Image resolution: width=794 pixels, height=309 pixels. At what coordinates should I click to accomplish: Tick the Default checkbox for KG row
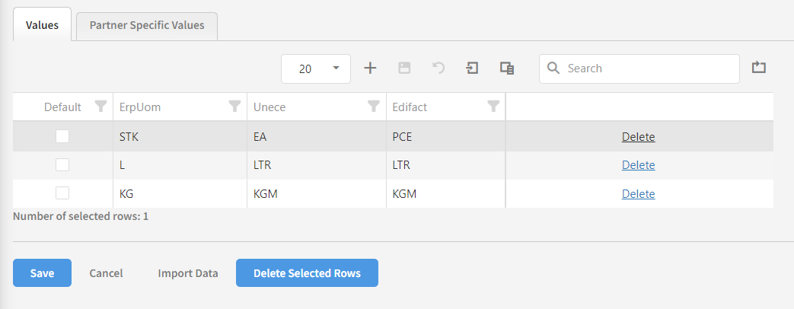[x=62, y=193]
